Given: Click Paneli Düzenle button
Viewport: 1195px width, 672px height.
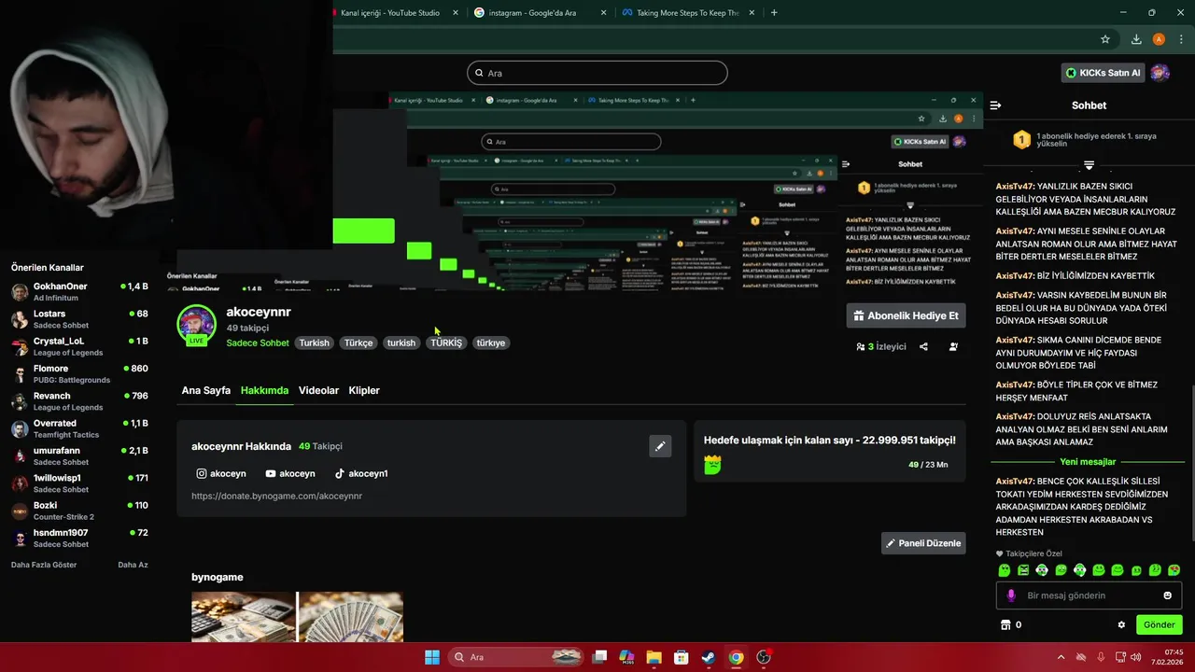Looking at the screenshot, I should click(923, 543).
